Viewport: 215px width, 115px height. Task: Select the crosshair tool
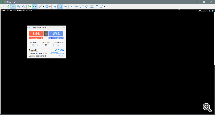pos(66,6)
